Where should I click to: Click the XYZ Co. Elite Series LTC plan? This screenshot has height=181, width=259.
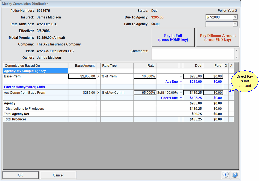point(55,51)
